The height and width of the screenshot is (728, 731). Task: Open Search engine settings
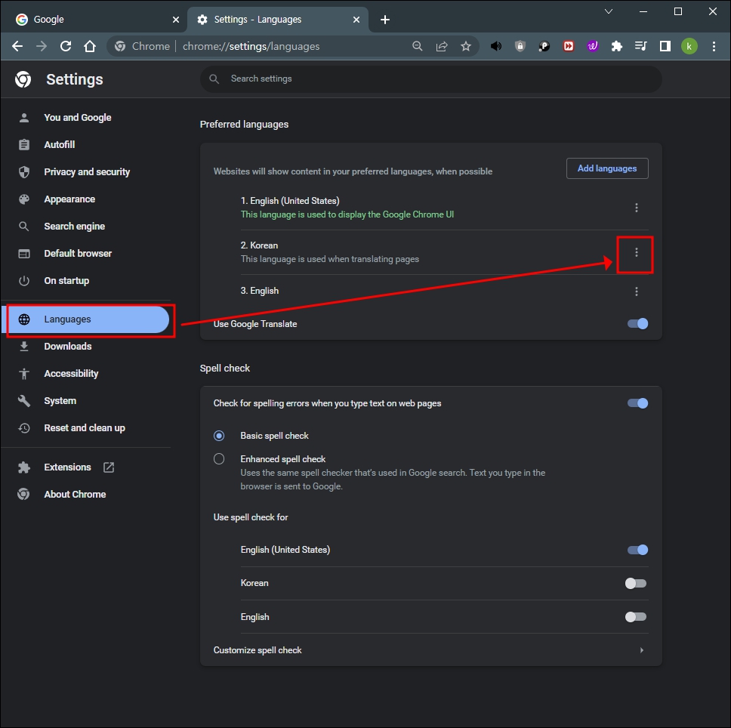click(74, 226)
